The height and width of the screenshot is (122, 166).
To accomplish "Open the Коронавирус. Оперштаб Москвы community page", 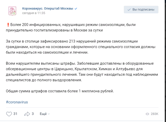I will click(48, 9).
